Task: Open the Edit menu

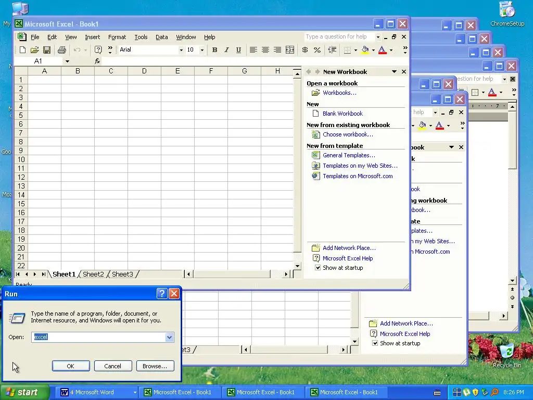Action: coord(52,37)
